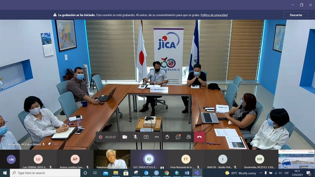Hang up the call with red phone icon
Image resolution: width=315 pixels, height=177 pixels.
point(199,137)
